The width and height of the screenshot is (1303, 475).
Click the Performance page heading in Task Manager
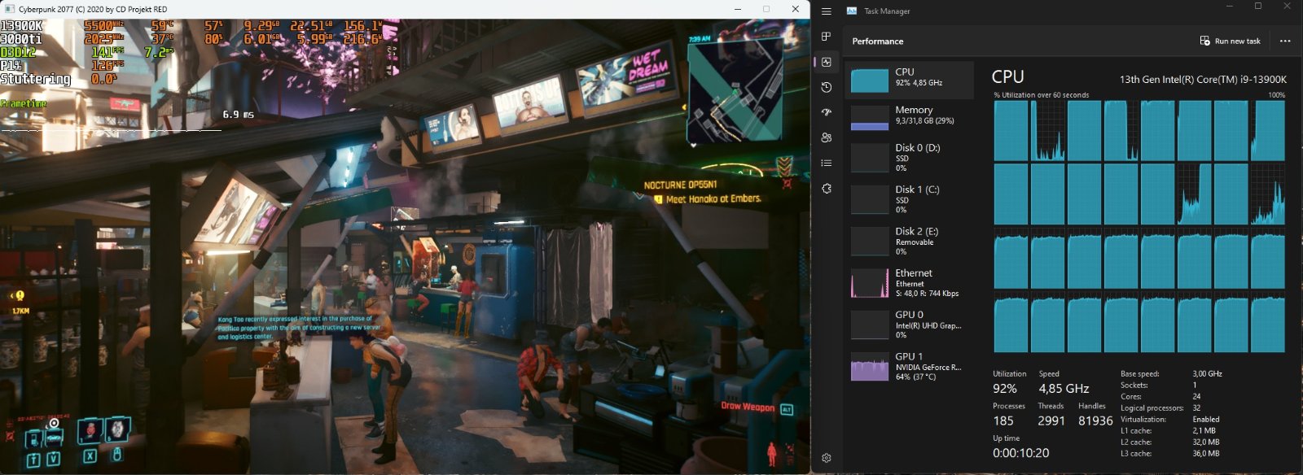[x=877, y=41]
